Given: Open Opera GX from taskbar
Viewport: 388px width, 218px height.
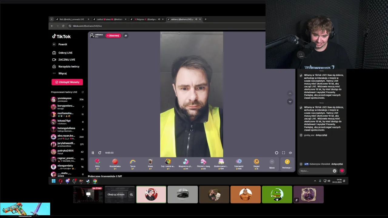Looking at the screenshot, I should [60, 181].
